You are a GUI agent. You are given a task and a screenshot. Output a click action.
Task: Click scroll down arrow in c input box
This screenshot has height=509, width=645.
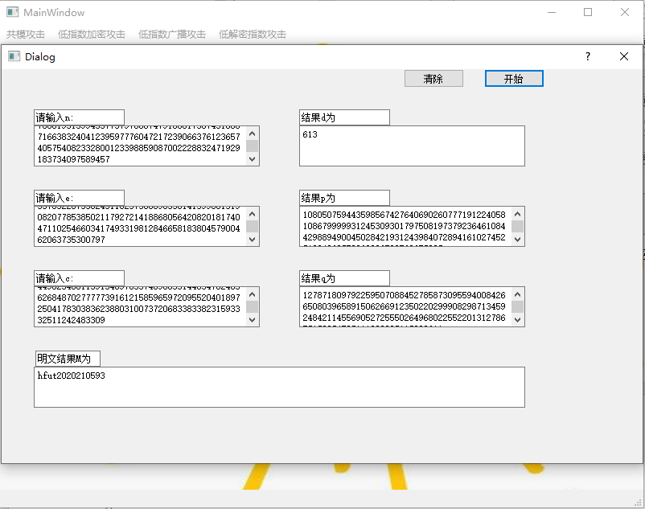(253, 319)
